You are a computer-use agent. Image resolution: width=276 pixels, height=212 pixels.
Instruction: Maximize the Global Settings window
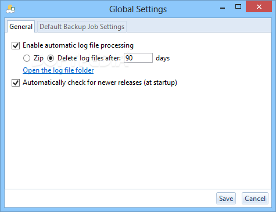(238, 7)
